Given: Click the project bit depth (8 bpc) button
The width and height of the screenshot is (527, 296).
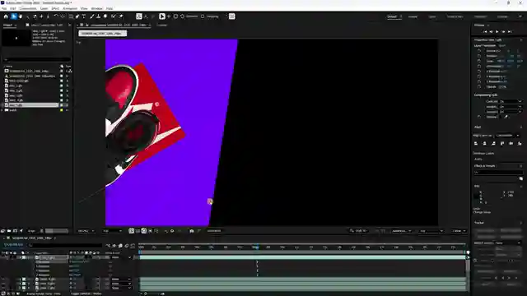Looking at the screenshot, I should click(31, 231).
